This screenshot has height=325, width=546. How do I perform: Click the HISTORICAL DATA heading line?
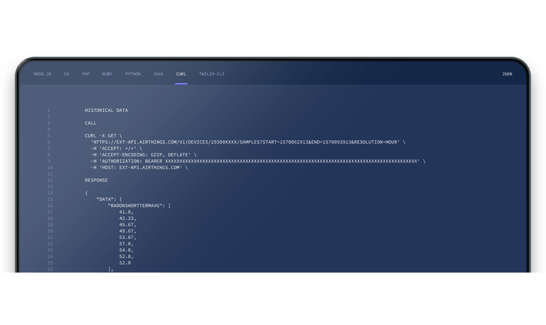[x=106, y=111]
